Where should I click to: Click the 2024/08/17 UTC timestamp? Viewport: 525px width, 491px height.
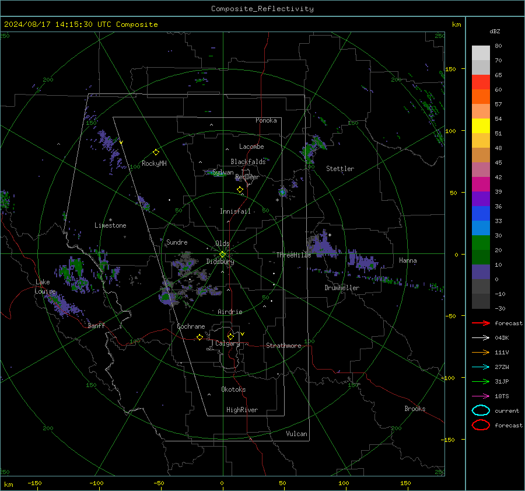[x=80, y=25]
